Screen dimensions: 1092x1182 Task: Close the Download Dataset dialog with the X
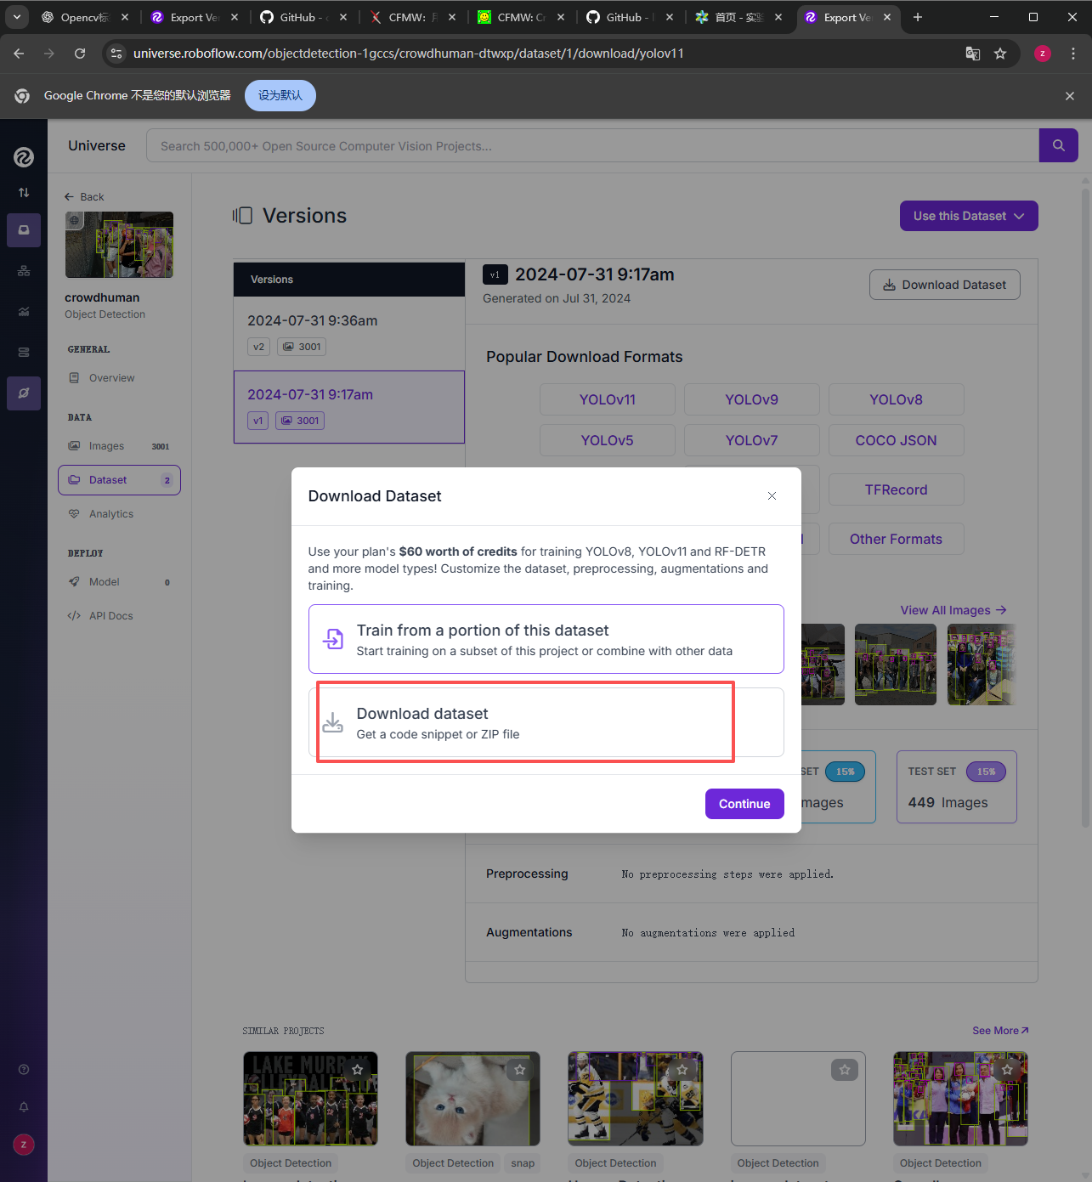pyautogui.click(x=772, y=496)
